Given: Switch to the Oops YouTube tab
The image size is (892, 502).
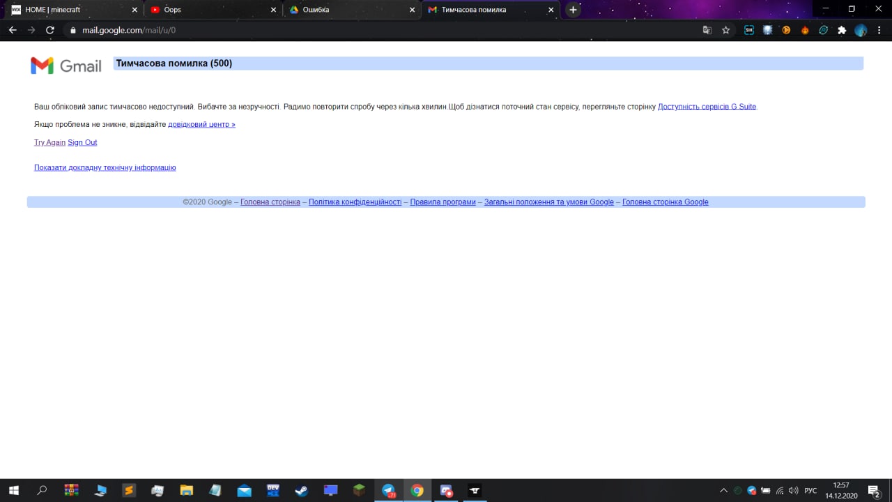Looking at the screenshot, I should click(213, 10).
